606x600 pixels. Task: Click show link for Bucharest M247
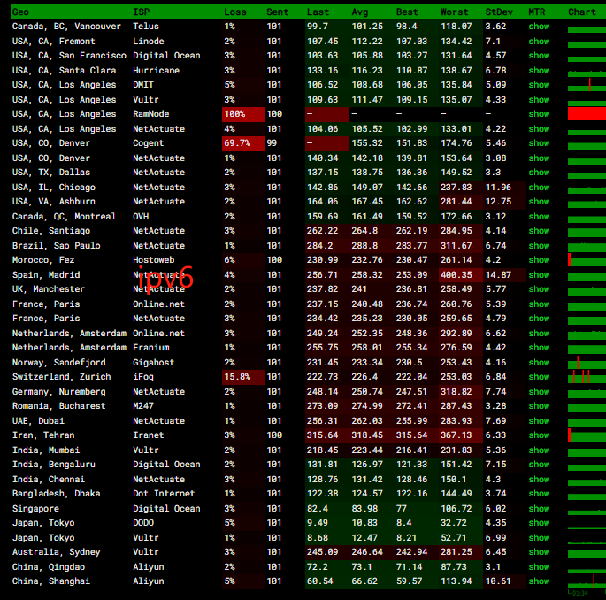539,406
